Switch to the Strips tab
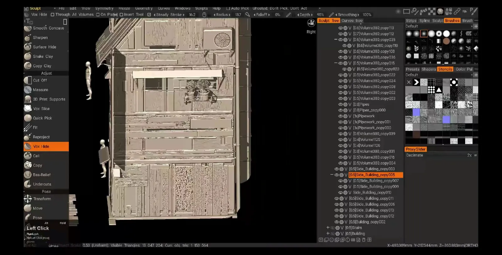 [411, 21]
